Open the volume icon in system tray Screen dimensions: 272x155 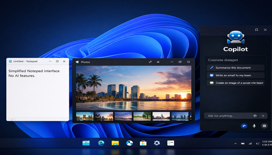[258, 143]
